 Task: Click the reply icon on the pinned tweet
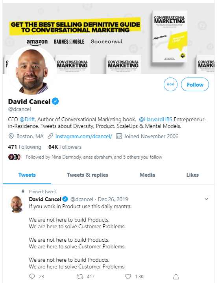(32, 276)
